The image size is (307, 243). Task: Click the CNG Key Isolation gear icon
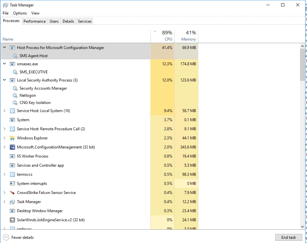[x=15, y=103]
